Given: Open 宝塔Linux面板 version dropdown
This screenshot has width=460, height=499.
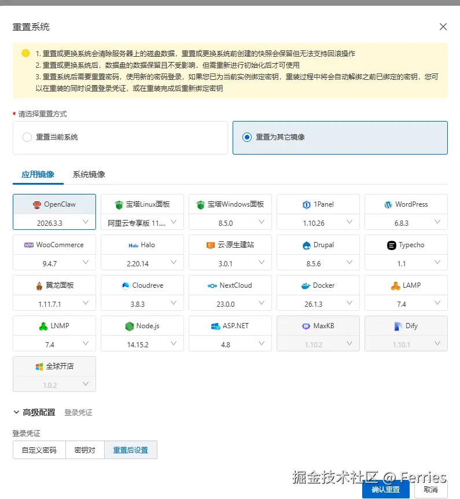Looking at the screenshot, I should tap(142, 222).
